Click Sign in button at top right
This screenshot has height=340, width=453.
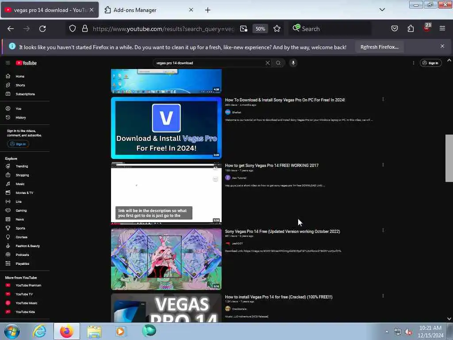(430, 63)
